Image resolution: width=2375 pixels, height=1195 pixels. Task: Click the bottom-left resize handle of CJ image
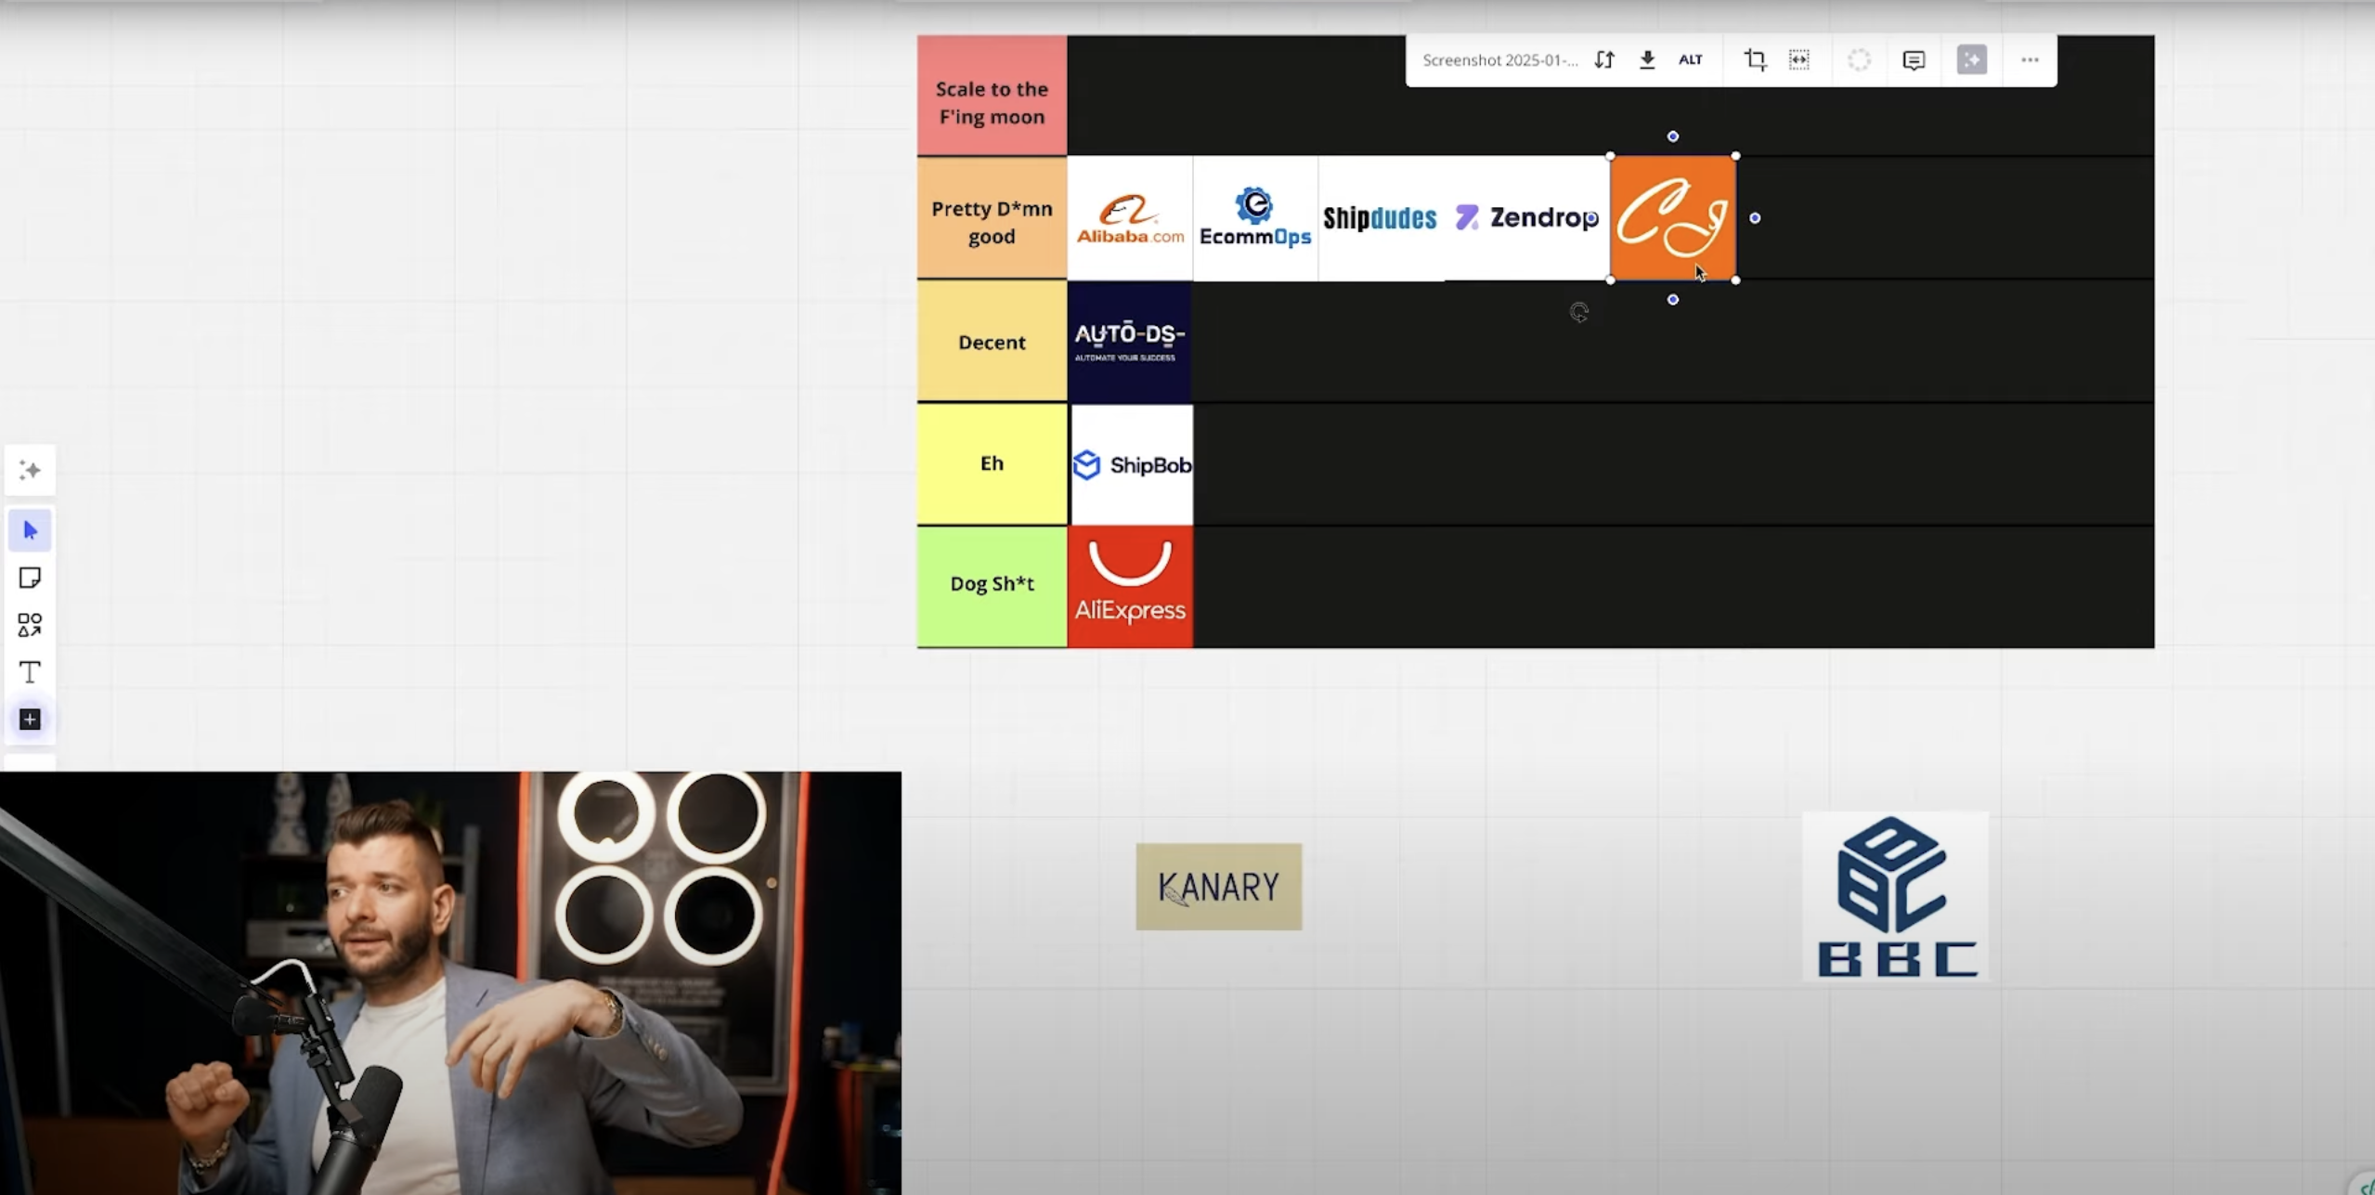pos(1610,279)
